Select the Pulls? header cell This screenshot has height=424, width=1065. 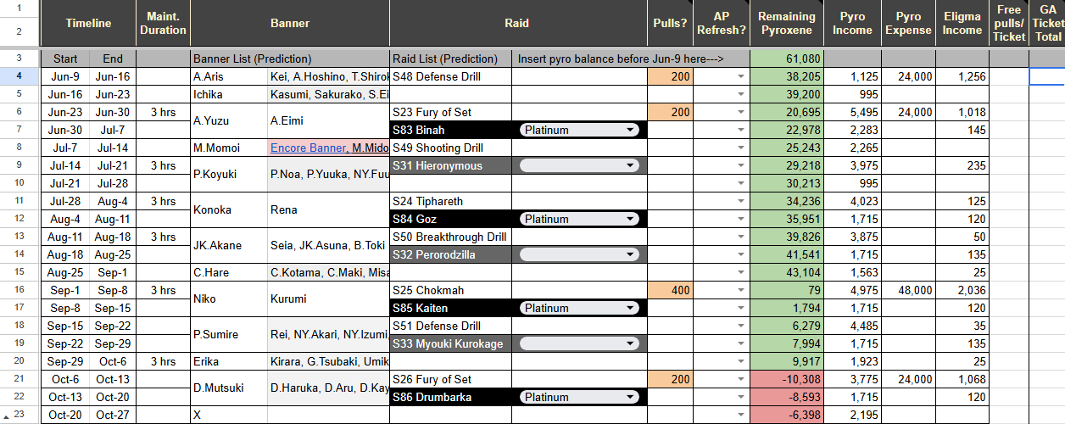pos(670,23)
